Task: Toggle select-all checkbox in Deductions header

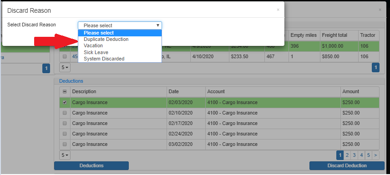Action: pos(65,92)
